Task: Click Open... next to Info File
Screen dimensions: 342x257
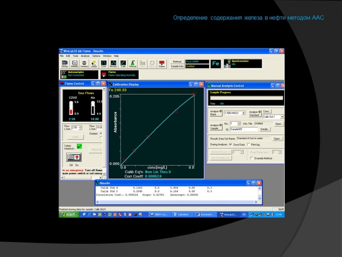Action: tap(279, 124)
